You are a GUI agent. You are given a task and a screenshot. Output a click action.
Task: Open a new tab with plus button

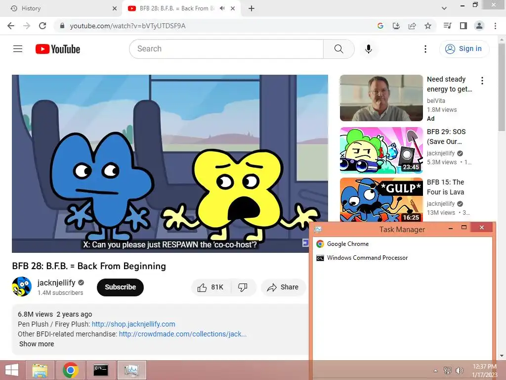click(x=252, y=8)
